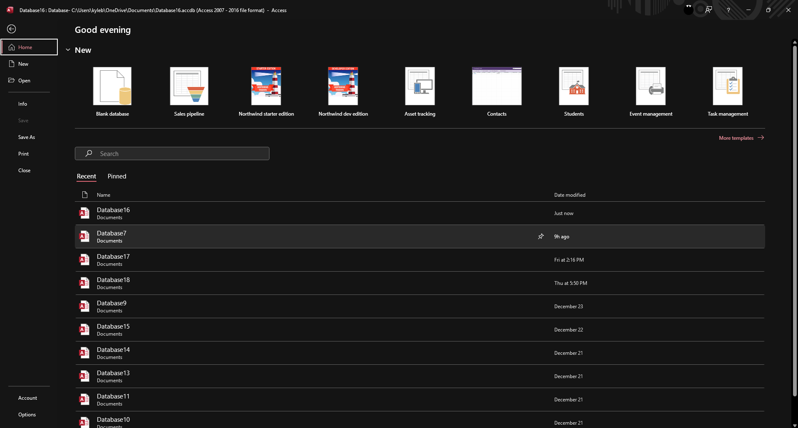The width and height of the screenshot is (798, 428).
Task: Click Save As in sidebar
Action: (27, 137)
